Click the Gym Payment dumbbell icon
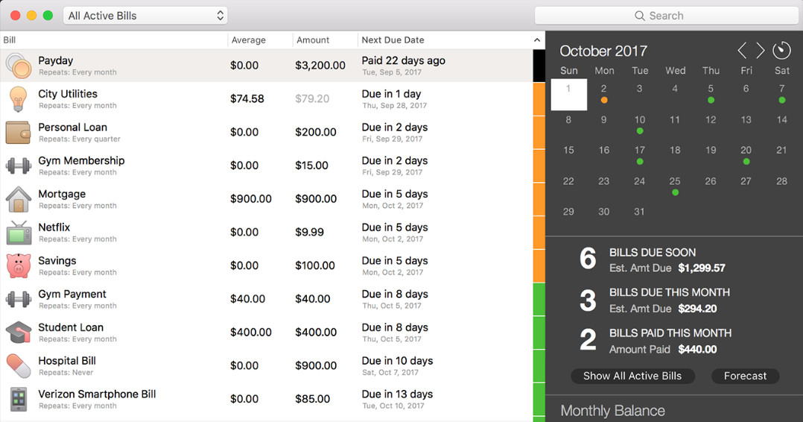This screenshot has width=803, height=422. (19, 299)
